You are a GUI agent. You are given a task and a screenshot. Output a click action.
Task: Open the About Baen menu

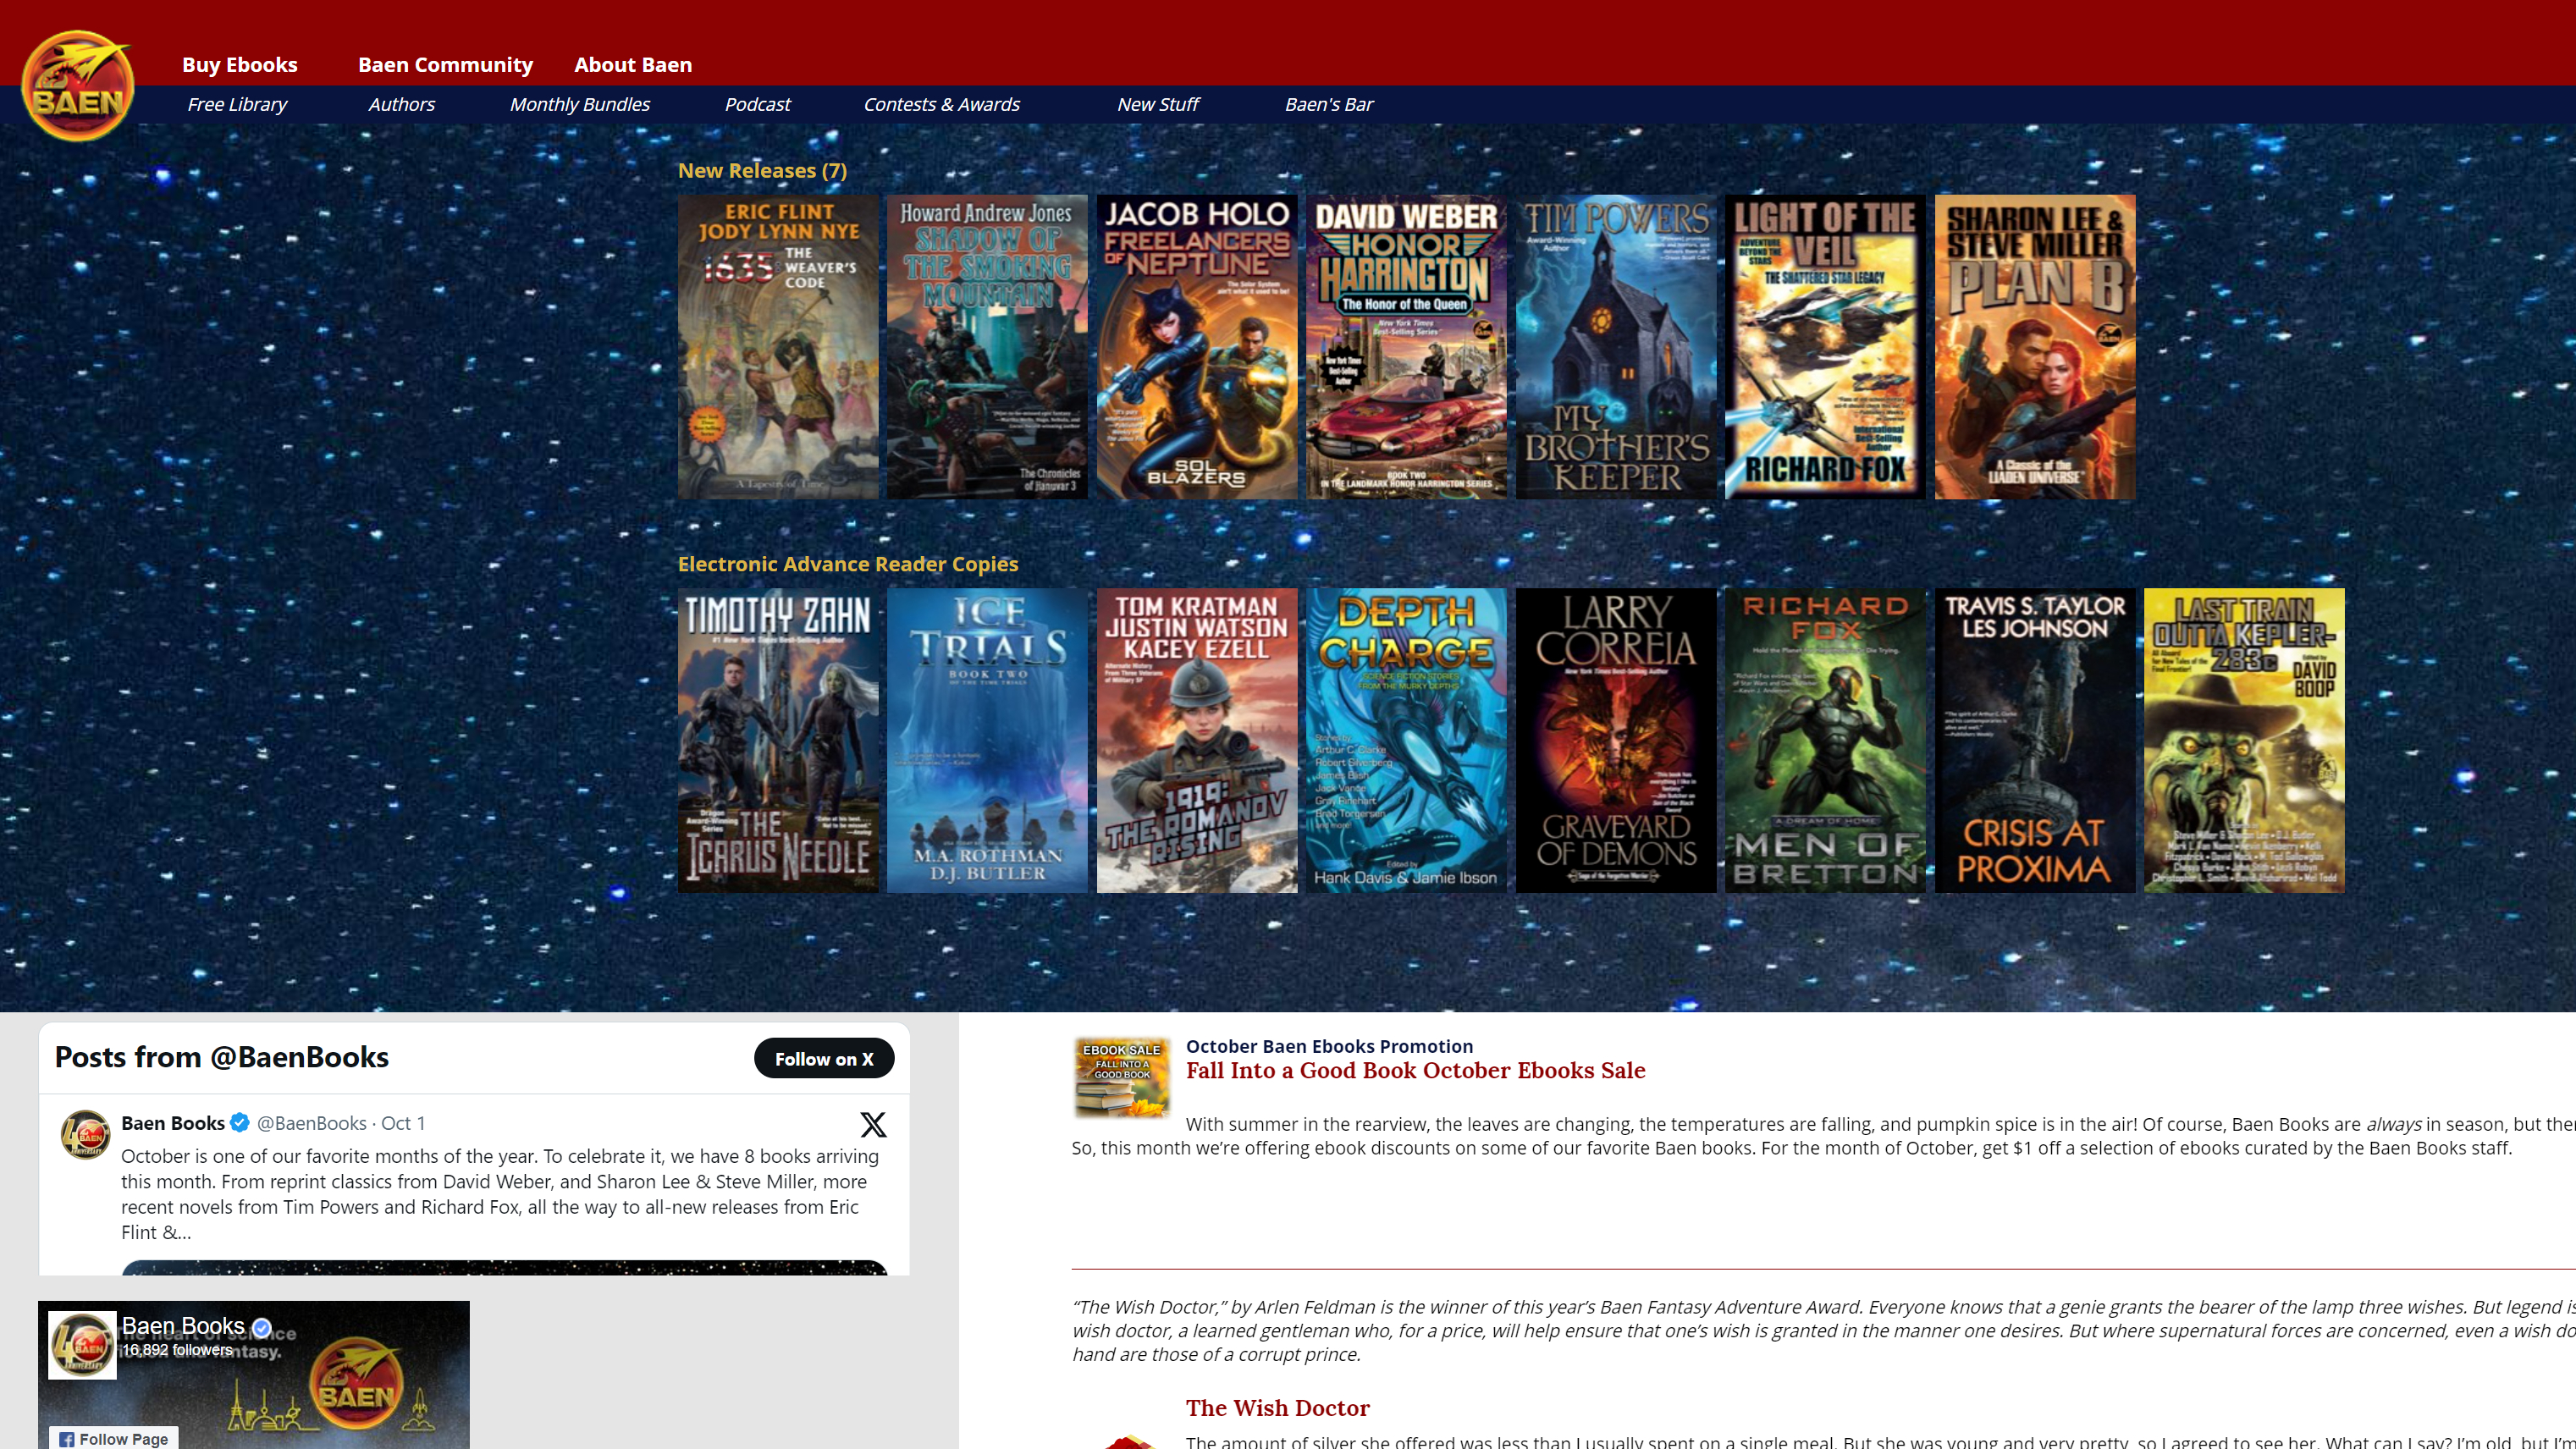tap(633, 65)
